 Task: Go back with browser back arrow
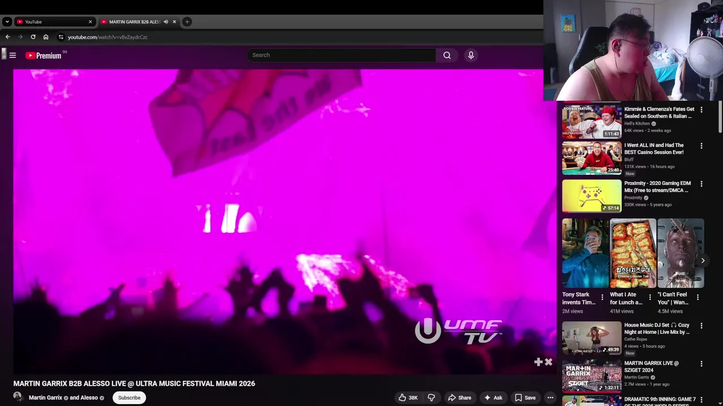point(7,37)
